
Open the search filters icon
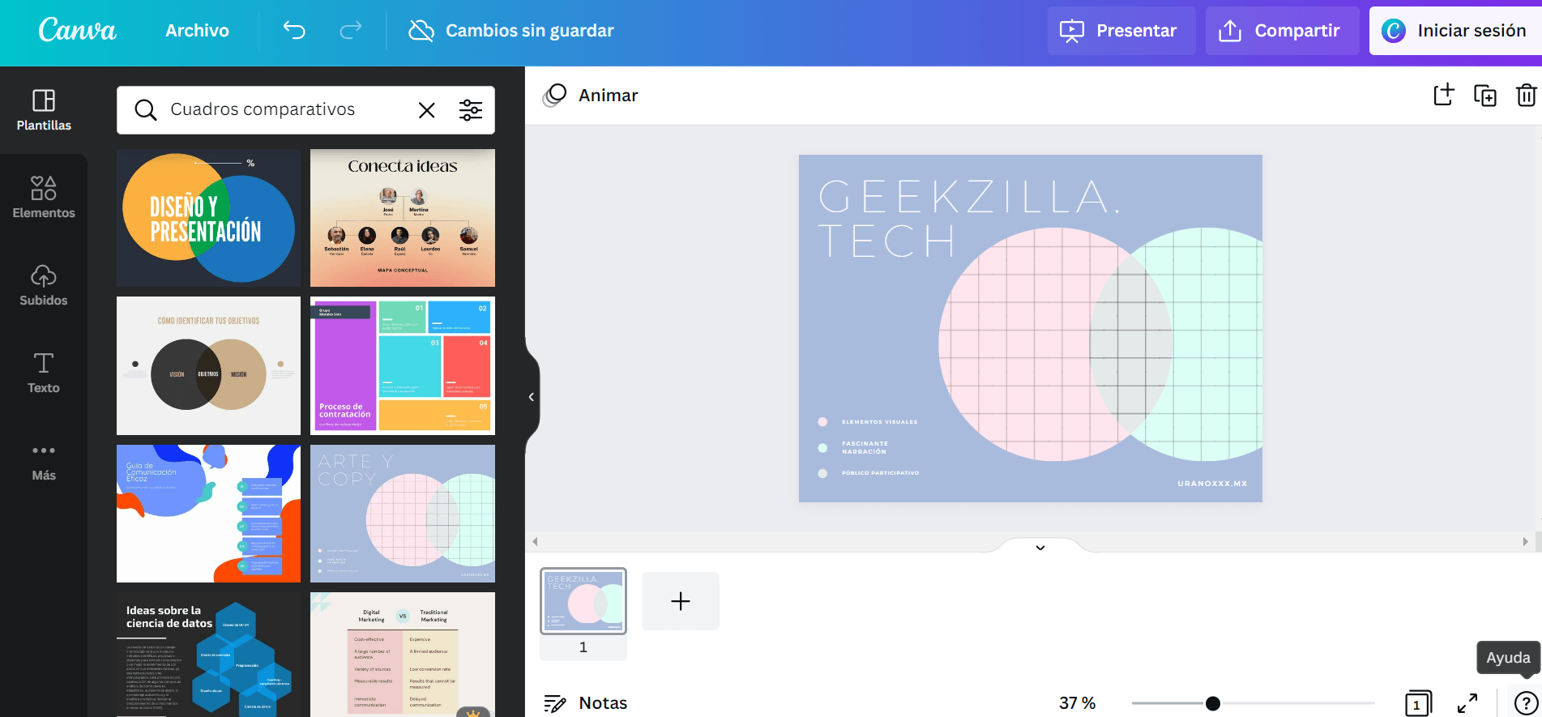pos(471,110)
